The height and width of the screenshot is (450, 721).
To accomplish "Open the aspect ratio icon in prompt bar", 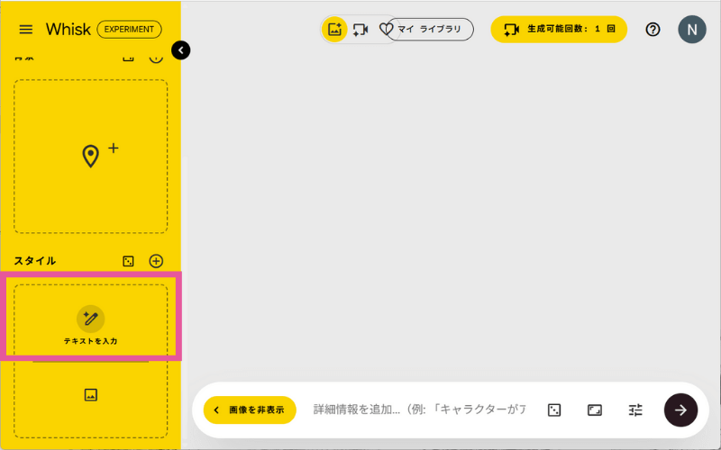I will point(595,410).
